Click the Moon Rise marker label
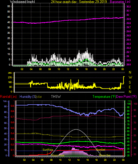The image size is (138, 164). tap(58, 155)
